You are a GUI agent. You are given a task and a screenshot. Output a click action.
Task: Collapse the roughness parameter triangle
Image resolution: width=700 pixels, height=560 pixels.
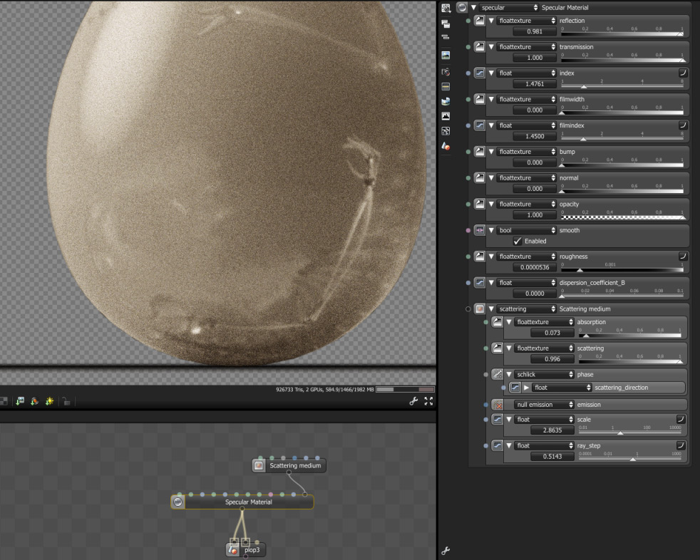[491, 256]
